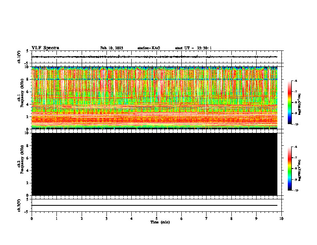Click the time-axis tick label "7"

coord(207,219)
